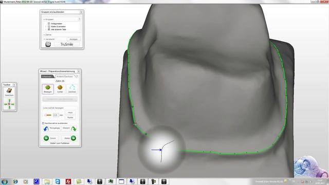This screenshot has width=329, height=185.
Task: Click the green Weiter next arrow
Action: 74,138
